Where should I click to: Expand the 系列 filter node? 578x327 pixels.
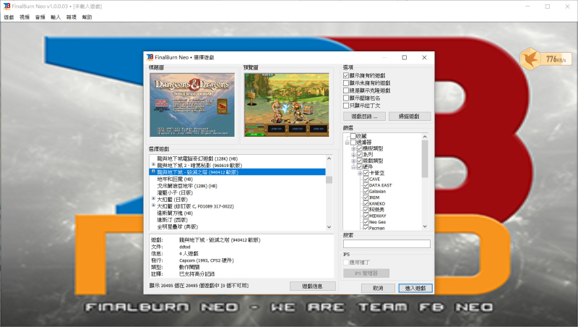353,155
